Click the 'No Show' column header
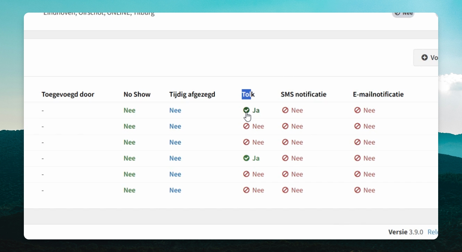 [x=137, y=94]
